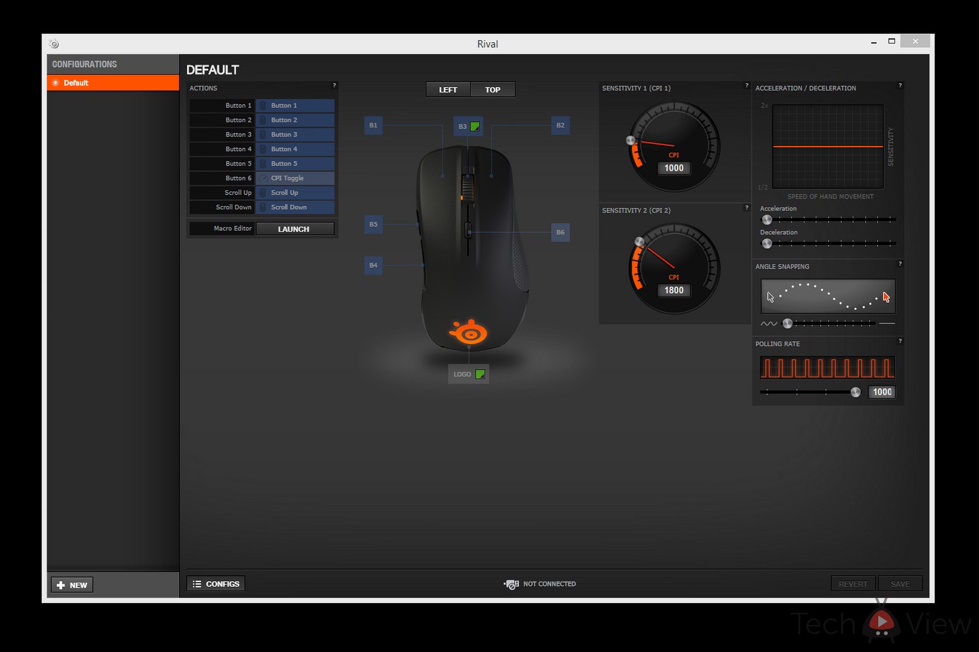Click the LOGO illumination label
Image resolution: width=979 pixels, height=652 pixels.
tap(462, 374)
